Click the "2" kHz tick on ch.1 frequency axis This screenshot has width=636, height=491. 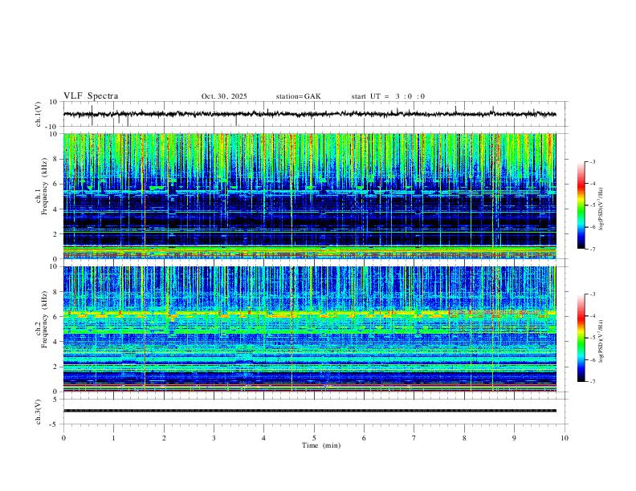(x=55, y=233)
